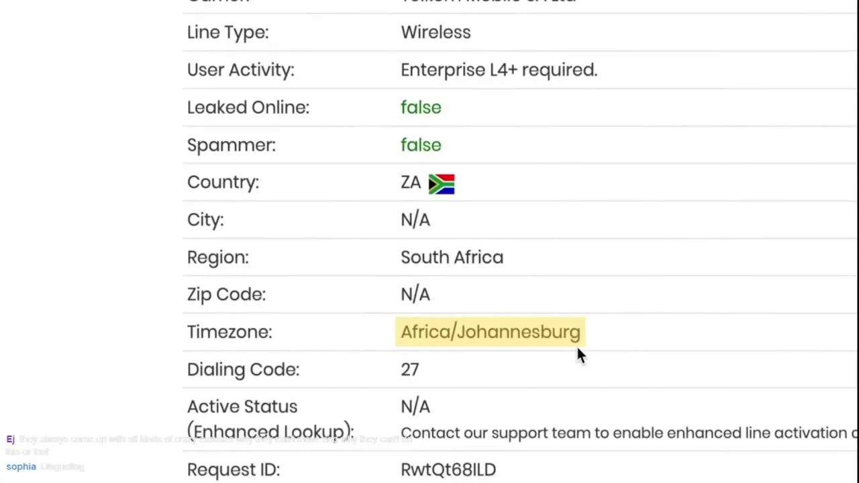Click the Ej username in chat

click(x=10, y=439)
